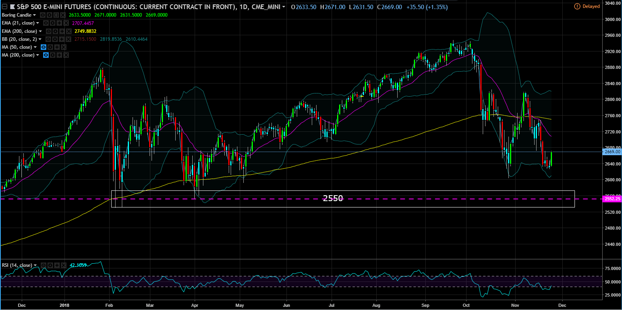622x310 pixels.
Task: Add indicator on EMA (21, close) plus icon
Action: pos(59,23)
